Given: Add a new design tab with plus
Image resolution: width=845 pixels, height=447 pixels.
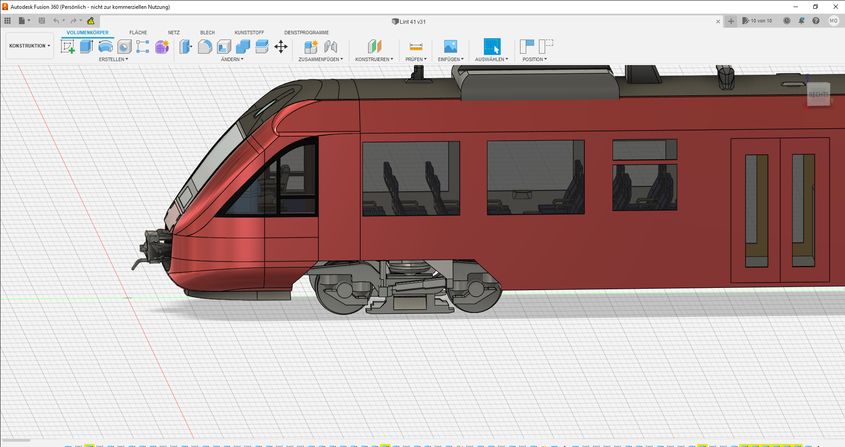Looking at the screenshot, I should 731,21.
